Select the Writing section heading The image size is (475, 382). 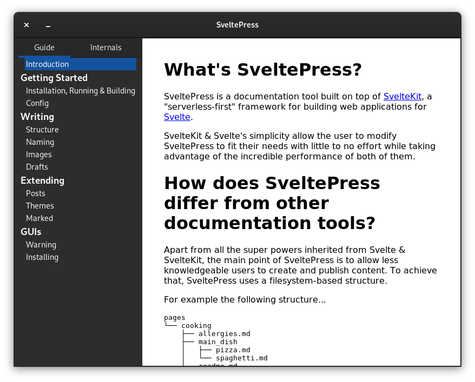37,117
